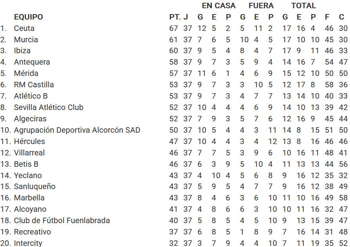
Task: Open the RM Castilla team entry
Action: click(34, 85)
